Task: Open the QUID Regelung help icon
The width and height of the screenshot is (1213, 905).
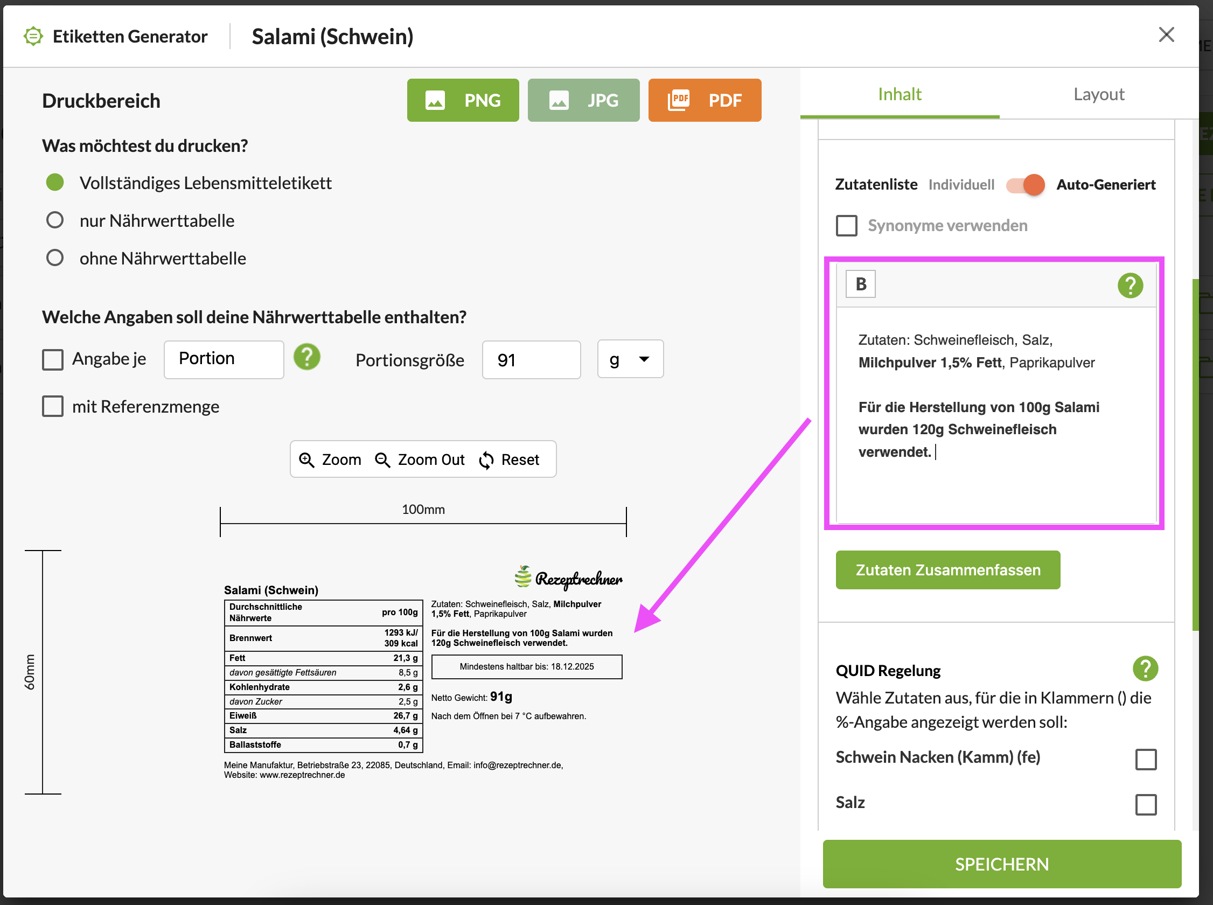Action: click(1145, 669)
